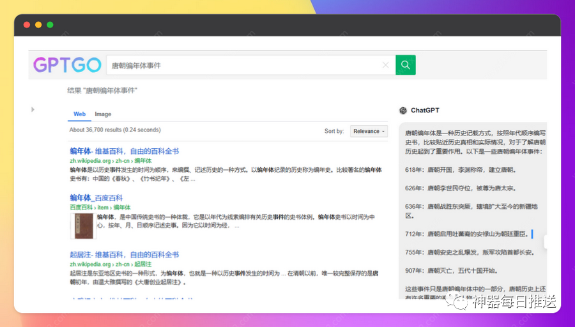Screen dimensions: 575x327
Task: Open the Sort by Relevance dropdown
Action: point(369,131)
